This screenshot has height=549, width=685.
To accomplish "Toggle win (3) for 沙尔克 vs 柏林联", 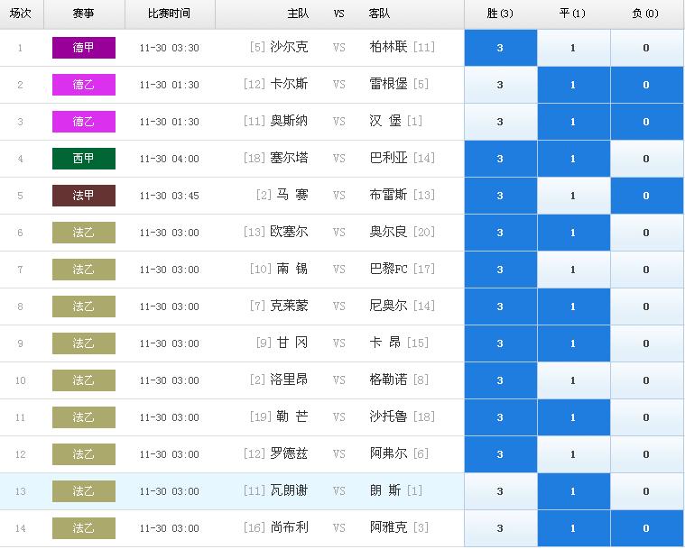I will click(x=501, y=48).
